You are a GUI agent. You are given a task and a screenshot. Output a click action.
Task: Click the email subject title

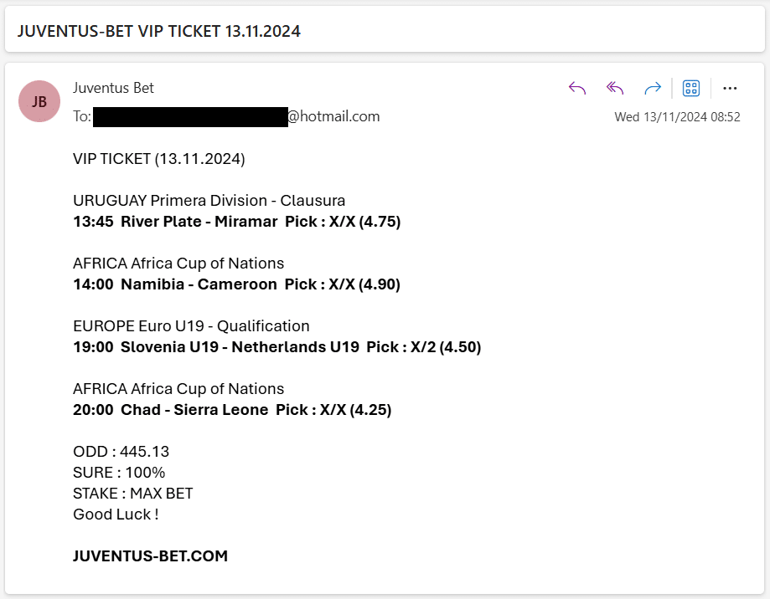click(159, 31)
